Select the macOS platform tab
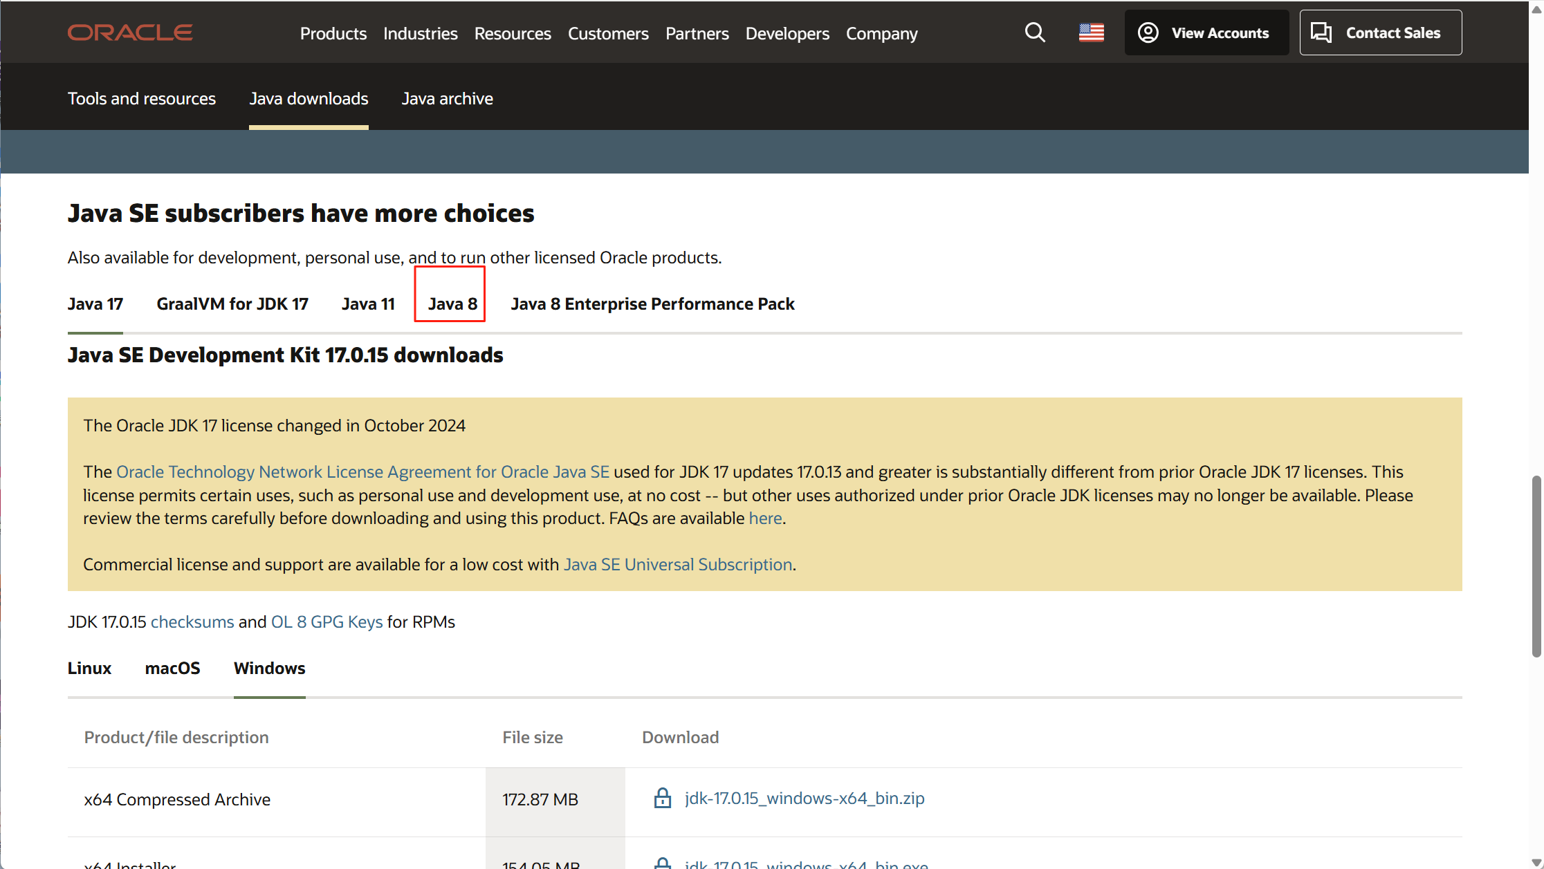The height and width of the screenshot is (869, 1544). tap(173, 668)
